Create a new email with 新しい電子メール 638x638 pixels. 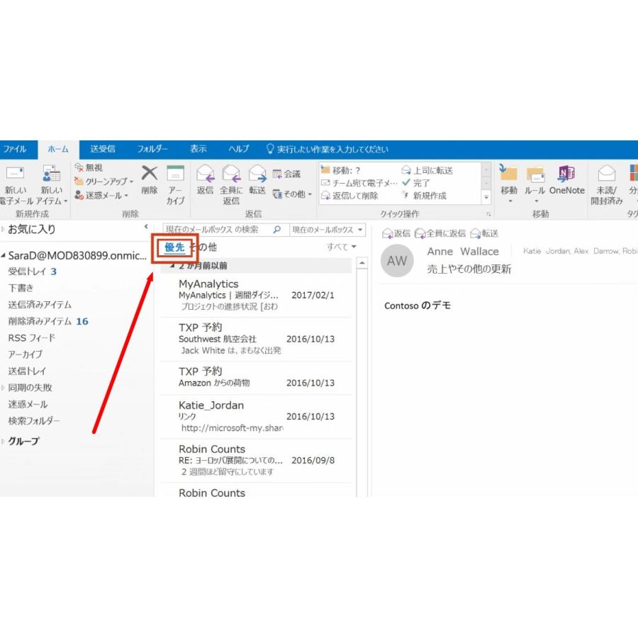click(16, 184)
